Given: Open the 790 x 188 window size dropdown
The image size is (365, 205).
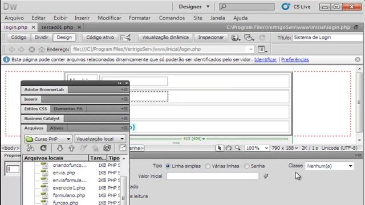Looking at the screenshot, I should tap(285, 148).
